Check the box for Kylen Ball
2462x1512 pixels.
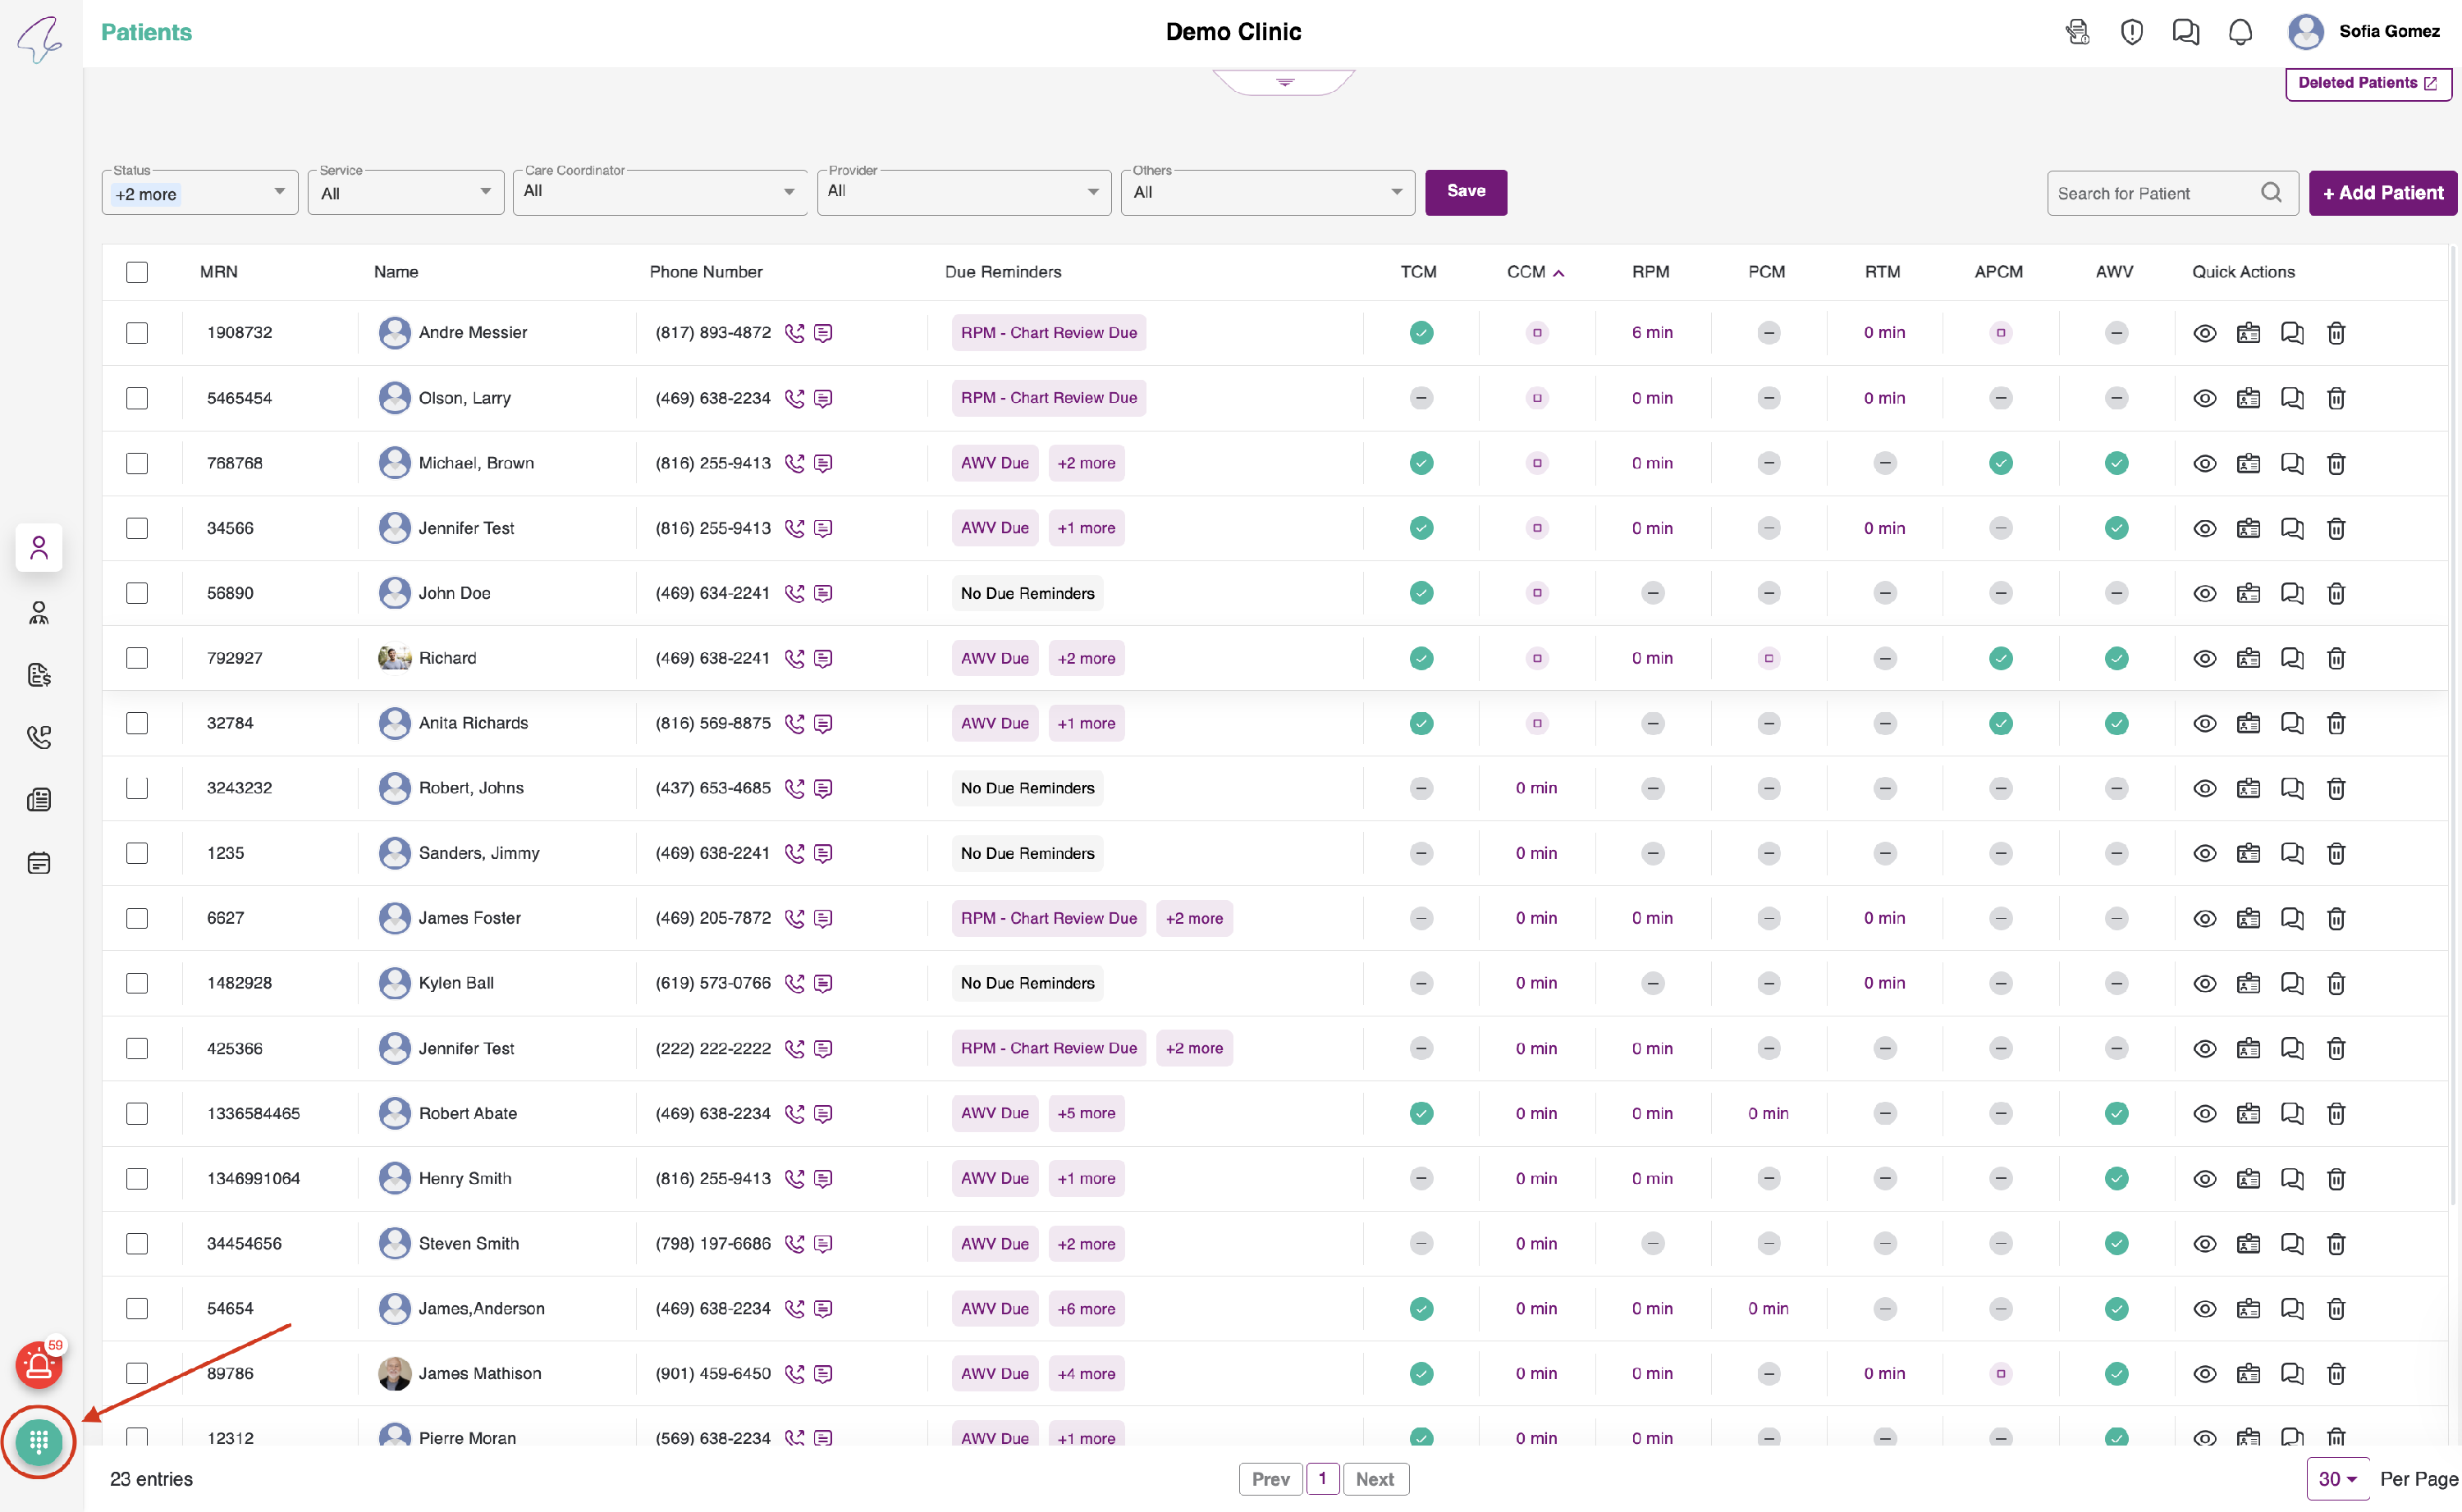(137, 983)
